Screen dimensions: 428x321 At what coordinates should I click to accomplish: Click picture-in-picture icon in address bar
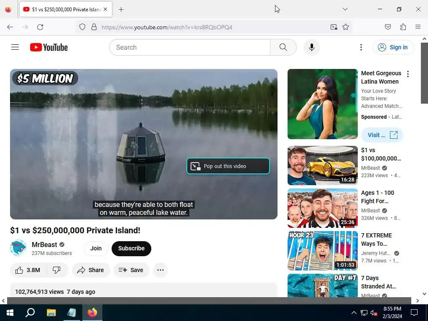tap(334, 27)
